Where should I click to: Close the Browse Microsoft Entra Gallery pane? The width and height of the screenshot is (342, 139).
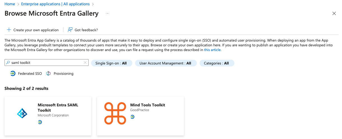click(334, 13)
